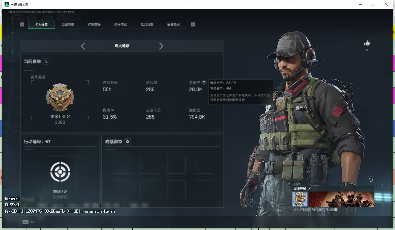Click the CN UID text at top

coord(41,12)
